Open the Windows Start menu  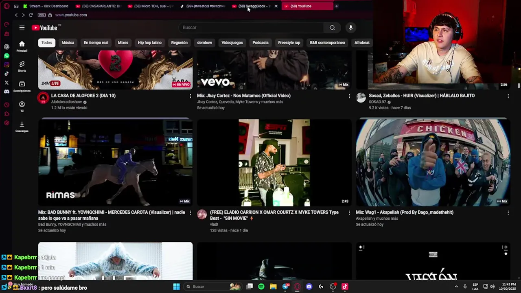[177, 286]
